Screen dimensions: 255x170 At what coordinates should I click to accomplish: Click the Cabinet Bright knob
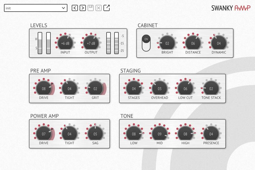[x=167, y=43]
